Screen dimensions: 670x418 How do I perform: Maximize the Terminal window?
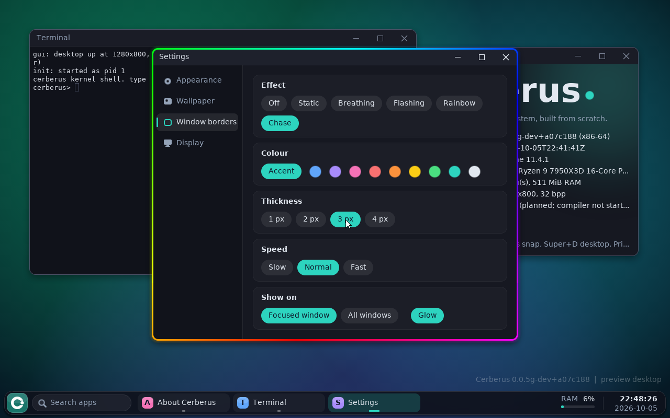380,38
